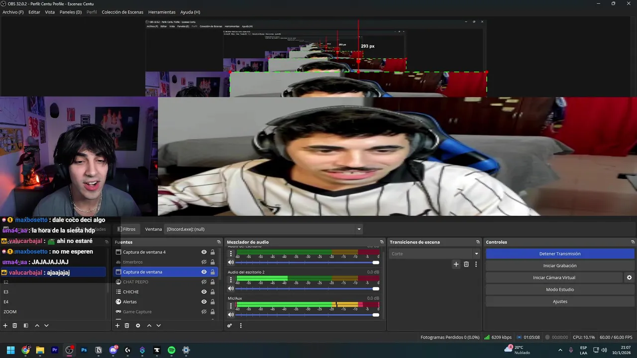
Task: Adjust Mic/Aux volume slider
Action: (306, 315)
